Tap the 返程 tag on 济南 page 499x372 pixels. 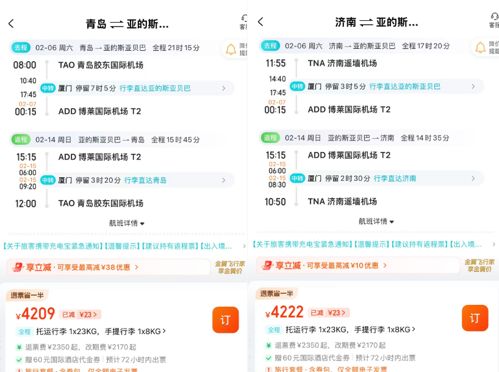(x=270, y=137)
